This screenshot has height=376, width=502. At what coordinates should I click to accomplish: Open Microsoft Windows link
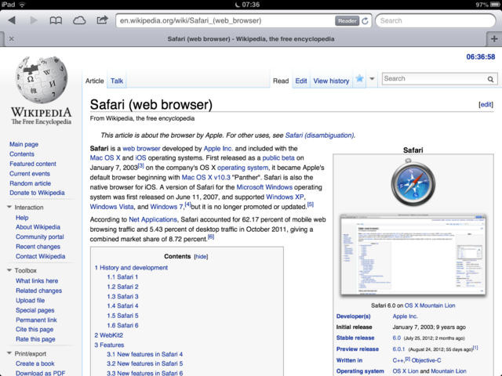coord(264,187)
